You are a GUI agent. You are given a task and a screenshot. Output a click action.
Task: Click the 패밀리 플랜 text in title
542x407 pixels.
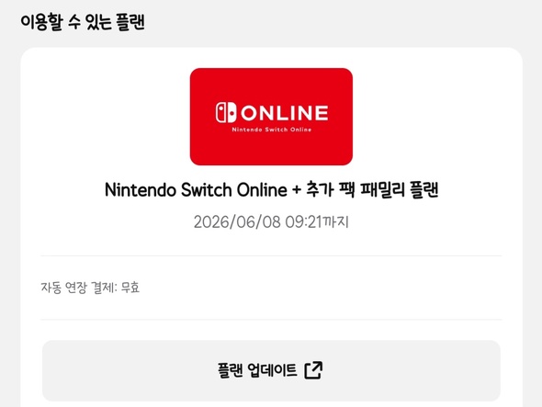[400, 190]
